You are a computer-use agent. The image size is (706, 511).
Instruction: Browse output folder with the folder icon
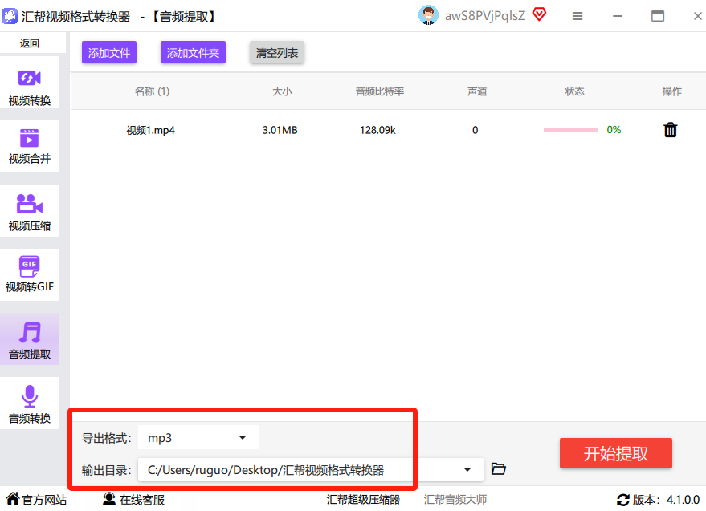pos(499,468)
